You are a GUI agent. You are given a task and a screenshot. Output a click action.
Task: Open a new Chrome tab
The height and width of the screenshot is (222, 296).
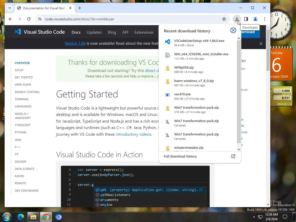(x=79, y=8)
